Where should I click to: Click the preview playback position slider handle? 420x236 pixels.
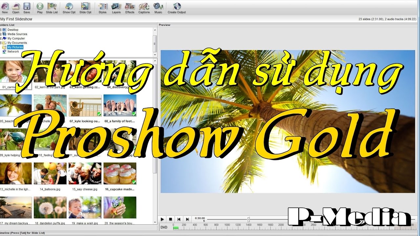[248, 219]
